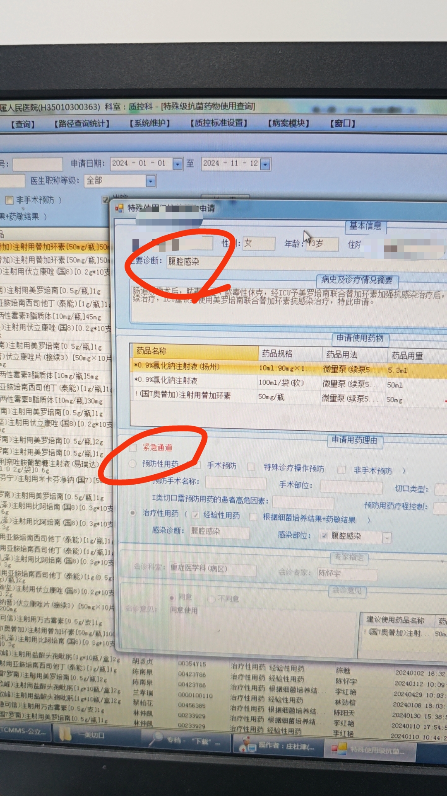Click doctor name 陈阳天 in the results table

(344, 713)
